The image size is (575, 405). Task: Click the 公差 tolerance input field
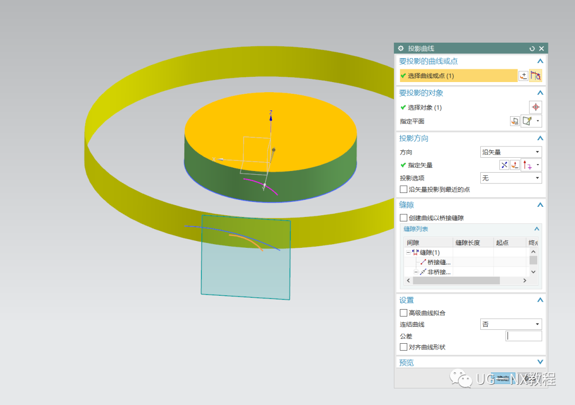pos(524,336)
